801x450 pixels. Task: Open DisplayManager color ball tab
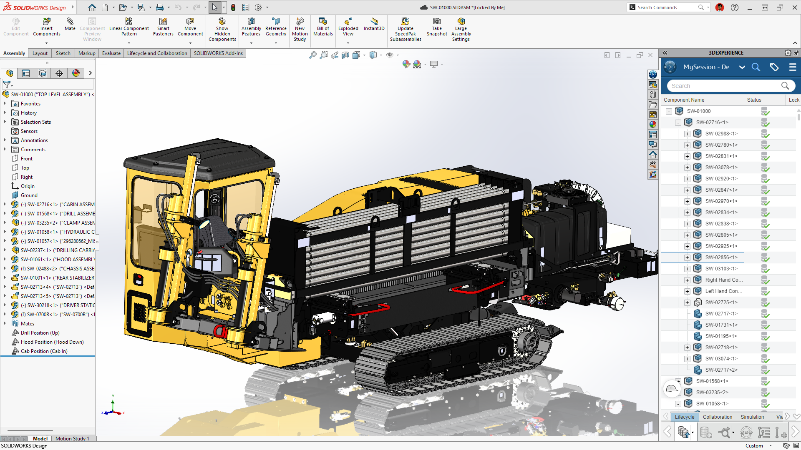click(76, 73)
